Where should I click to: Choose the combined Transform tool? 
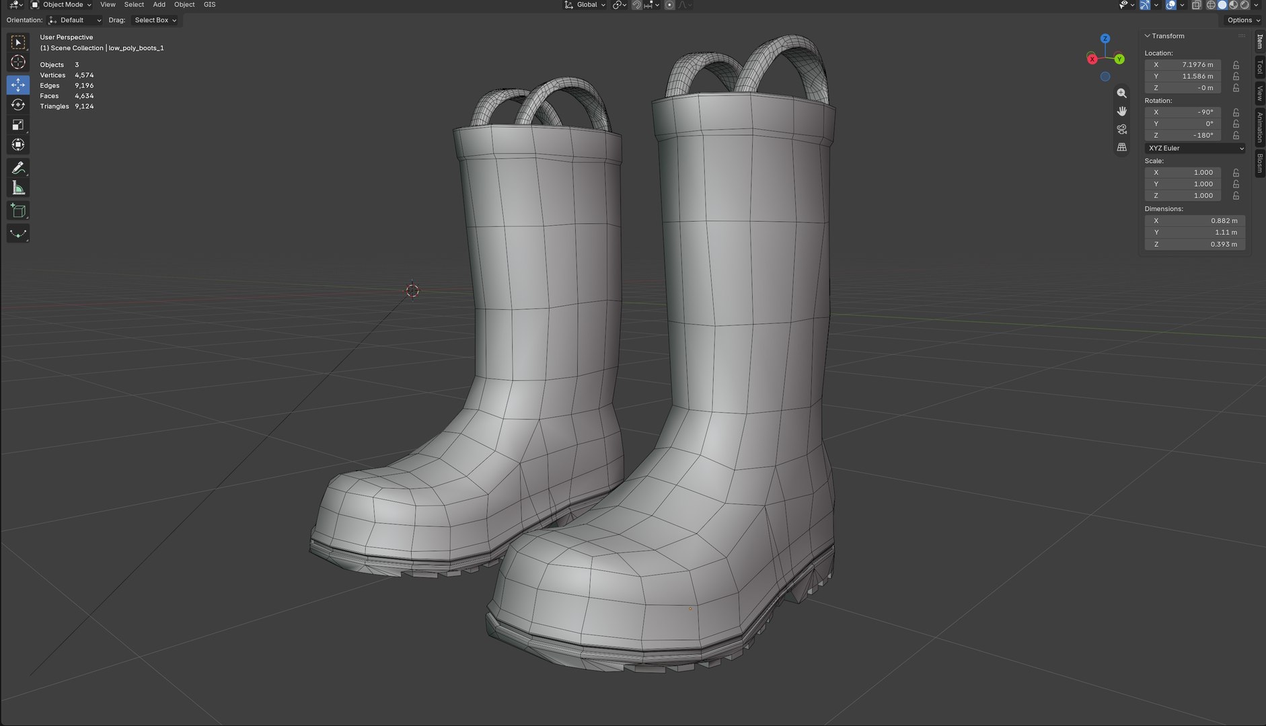18,145
